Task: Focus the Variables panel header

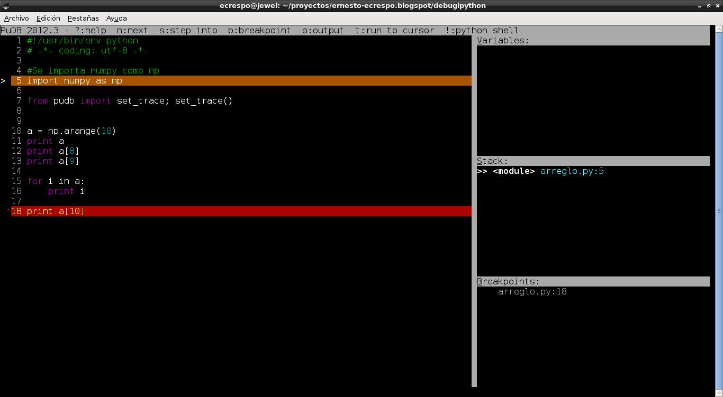Action: (503, 41)
